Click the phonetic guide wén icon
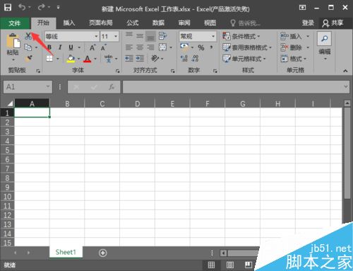353x271 pixels. 108,58
